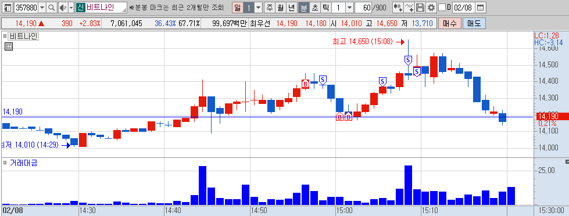Click the 99,697백만 trade amount

[x=230, y=24]
